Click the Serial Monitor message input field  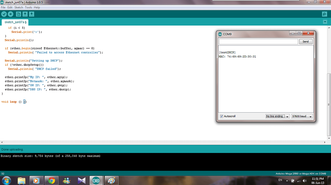(x=258, y=41)
